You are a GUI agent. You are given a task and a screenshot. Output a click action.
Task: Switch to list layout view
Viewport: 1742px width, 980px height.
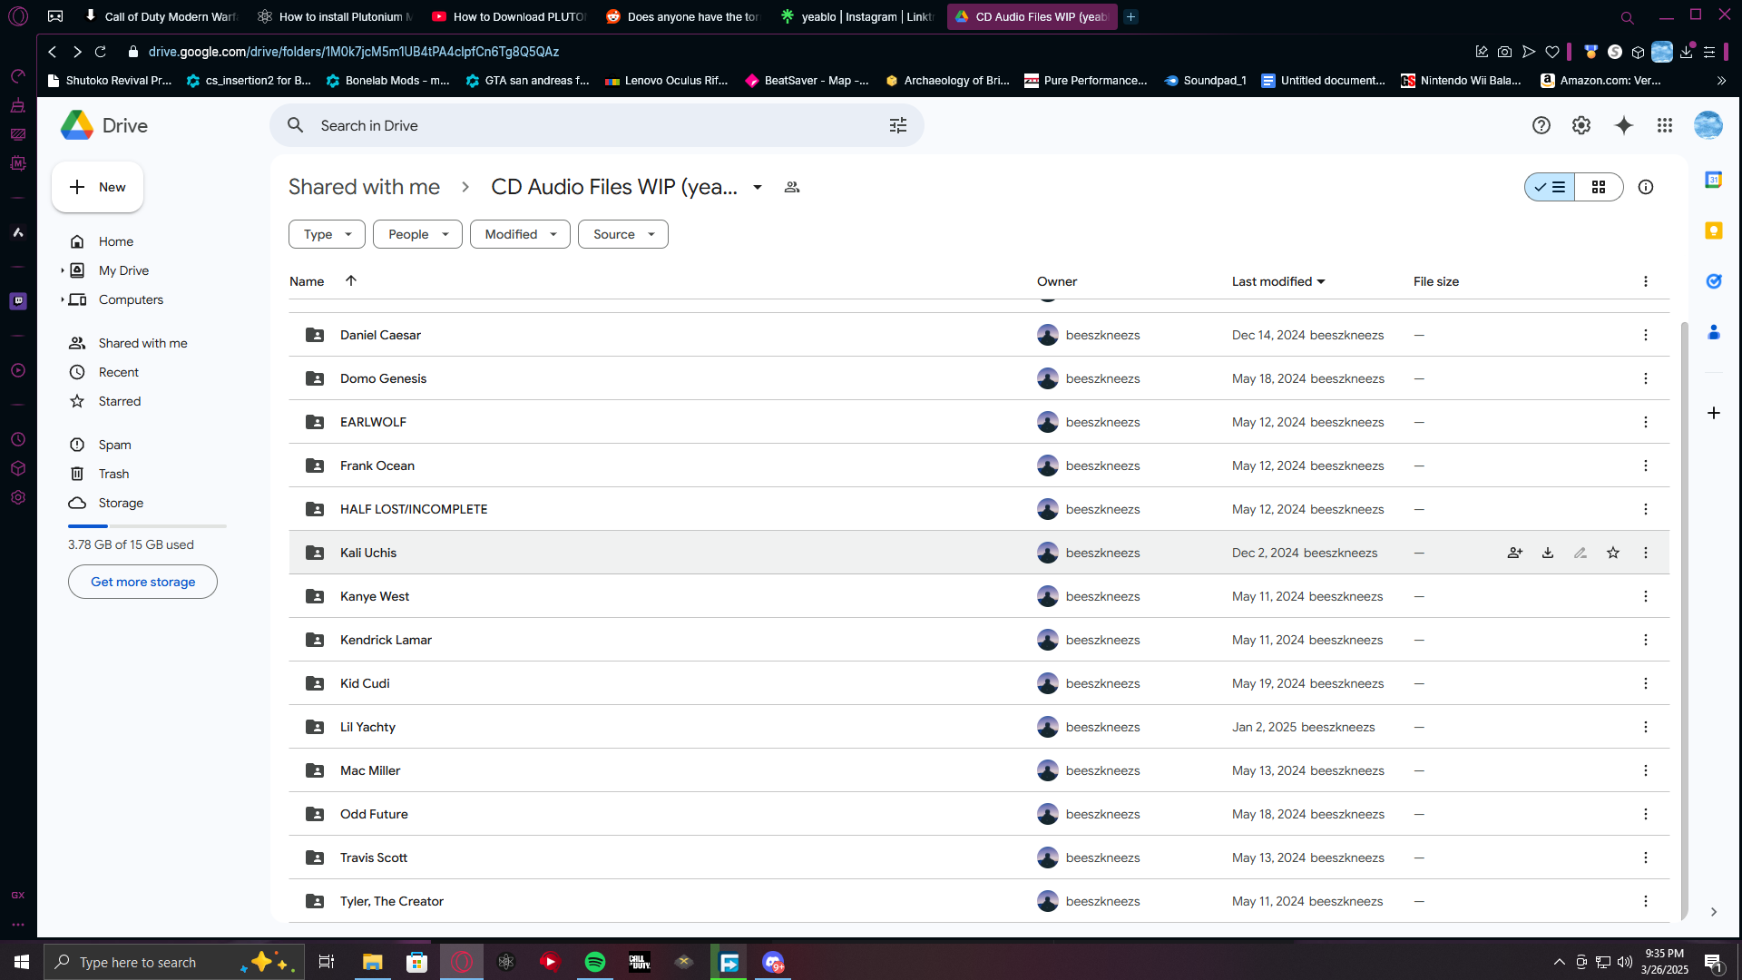(1551, 187)
